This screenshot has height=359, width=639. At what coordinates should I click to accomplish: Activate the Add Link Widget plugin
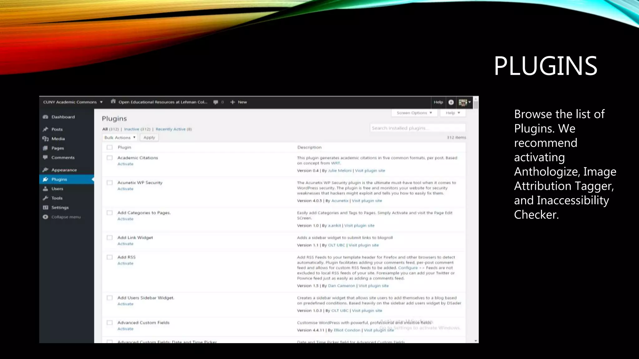[x=125, y=244]
